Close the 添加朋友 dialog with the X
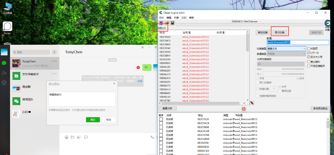334x155 pixels. pyautogui.click(x=114, y=84)
